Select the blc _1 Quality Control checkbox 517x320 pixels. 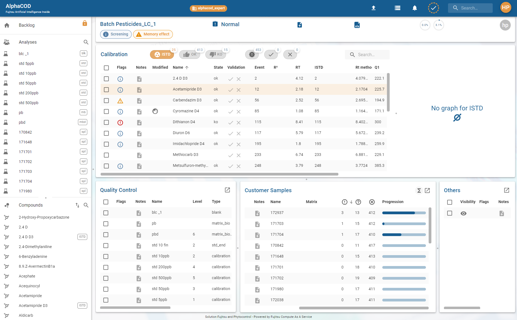106,213
